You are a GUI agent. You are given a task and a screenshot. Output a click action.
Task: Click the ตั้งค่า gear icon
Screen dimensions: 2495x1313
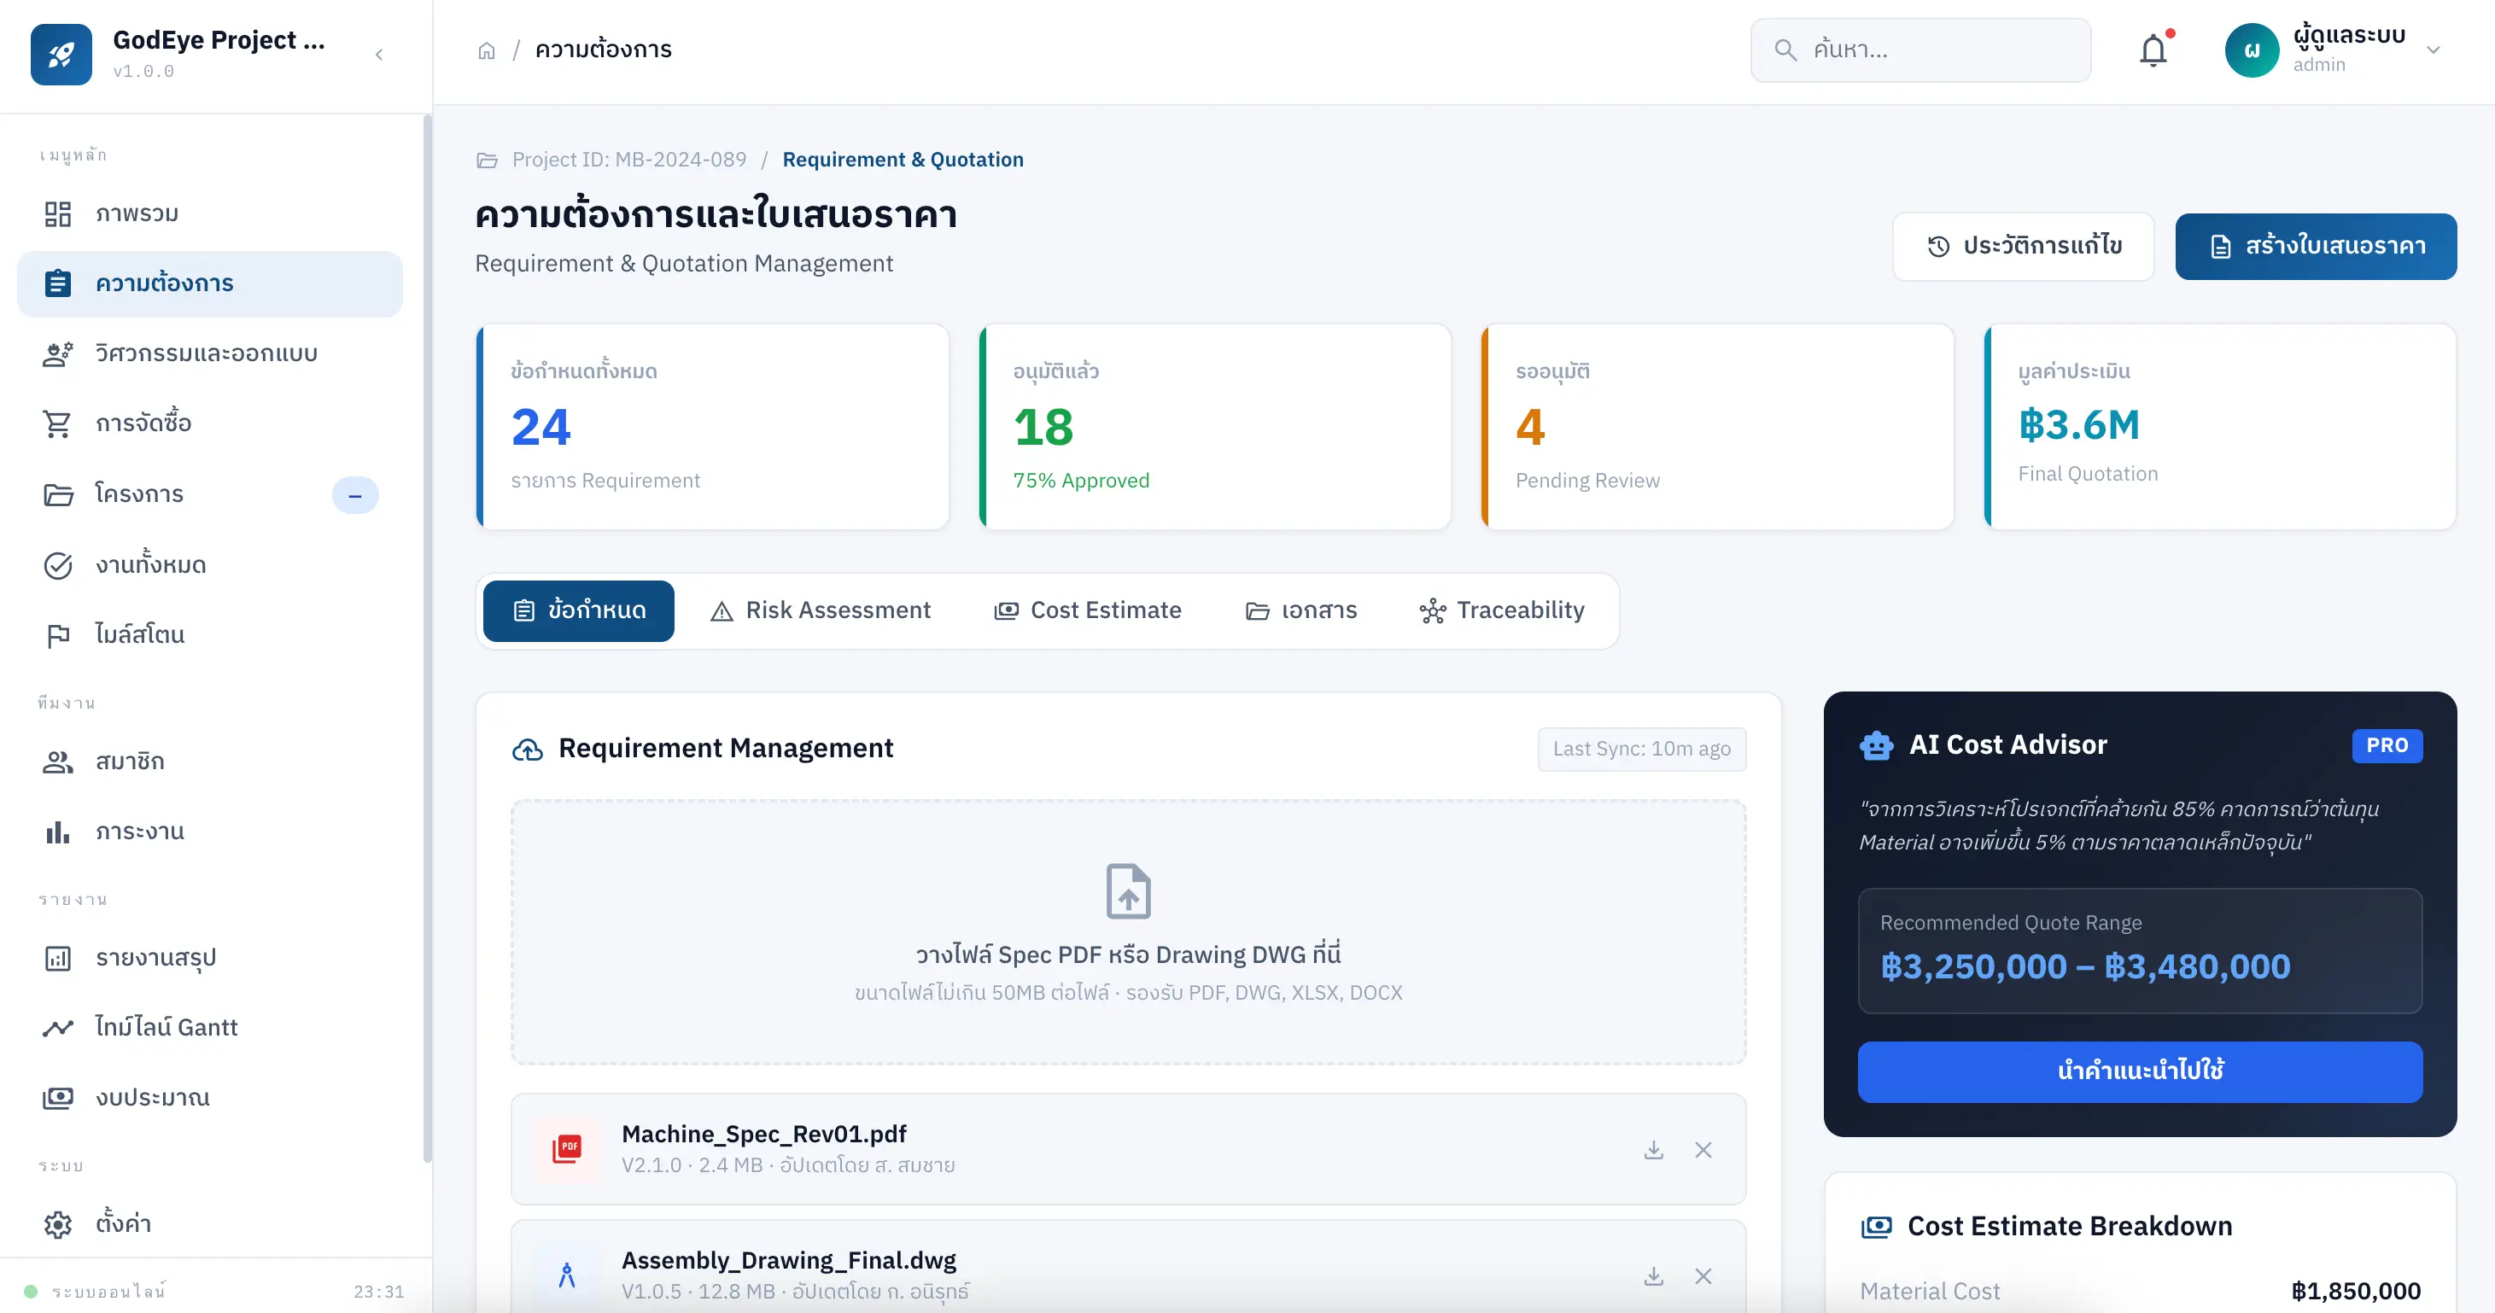[58, 1224]
